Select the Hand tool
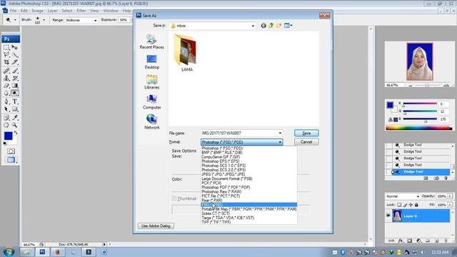The image size is (457, 257). 6,125
